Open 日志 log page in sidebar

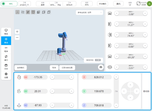click(6, 67)
